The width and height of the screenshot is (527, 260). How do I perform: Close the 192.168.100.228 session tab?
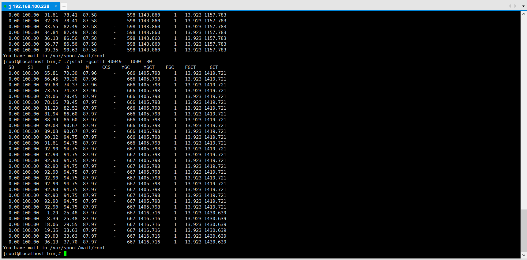tap(56, 6)
